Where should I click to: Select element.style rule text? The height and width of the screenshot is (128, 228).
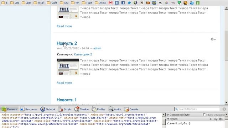(x=178, y=123)
